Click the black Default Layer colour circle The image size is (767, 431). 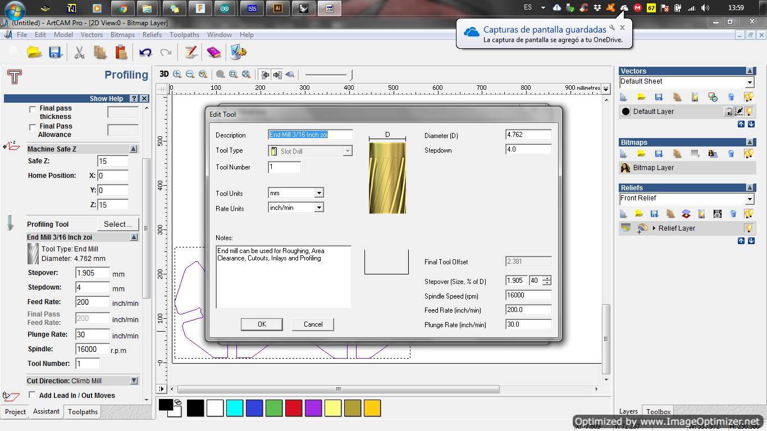(626, 112)
